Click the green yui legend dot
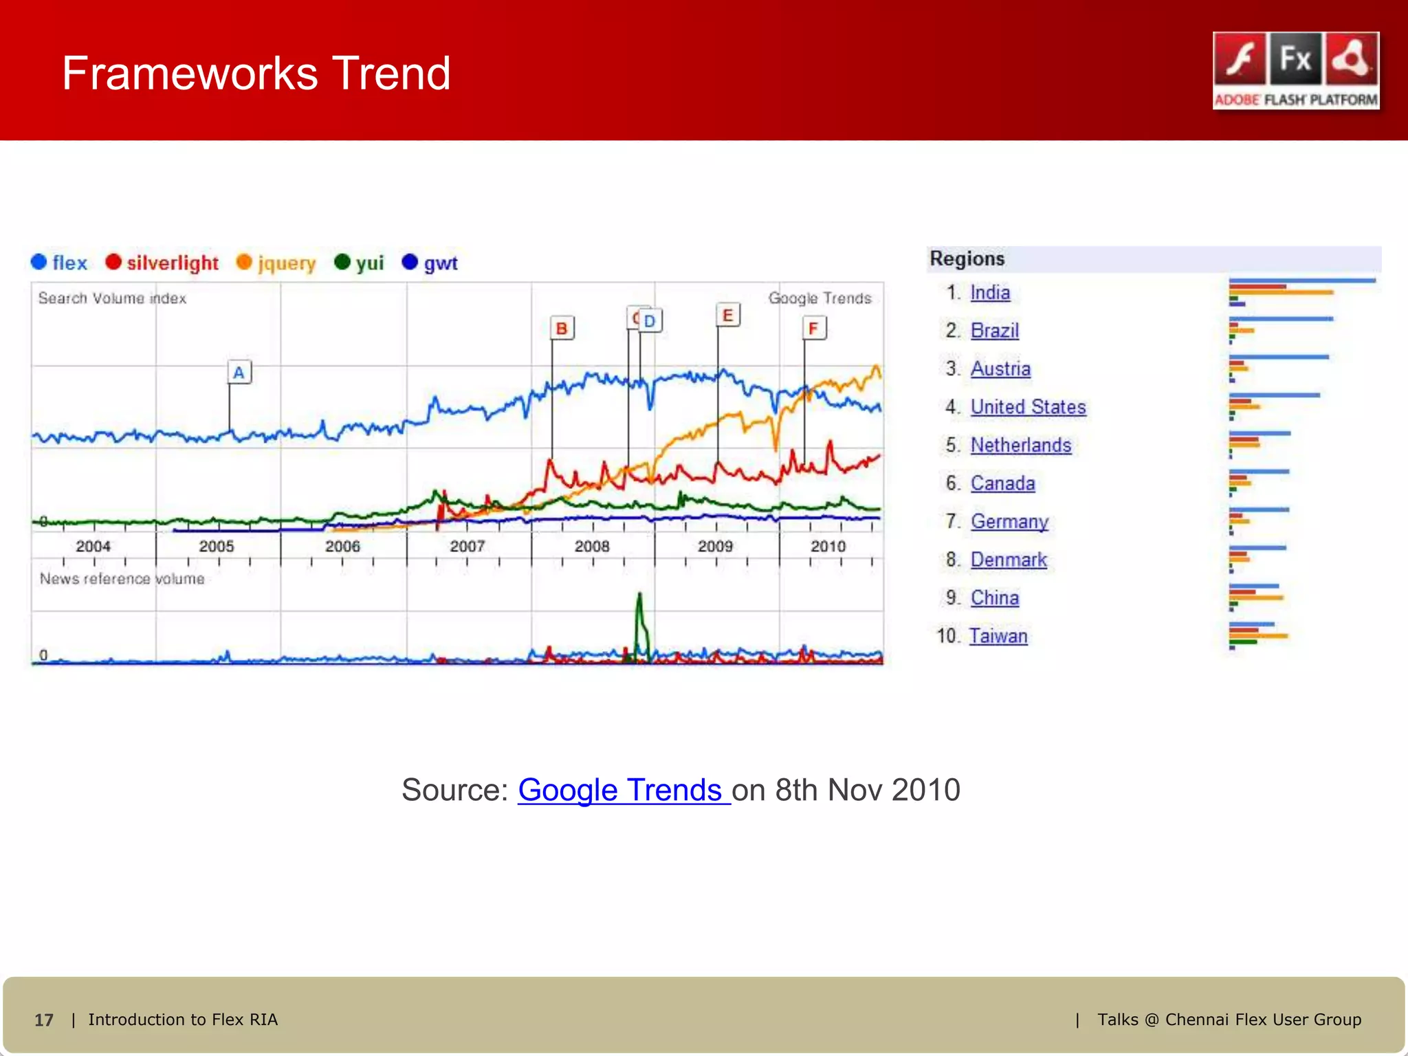The height and width of the screenshot is (1056, 1408). (x=342, y=262)
